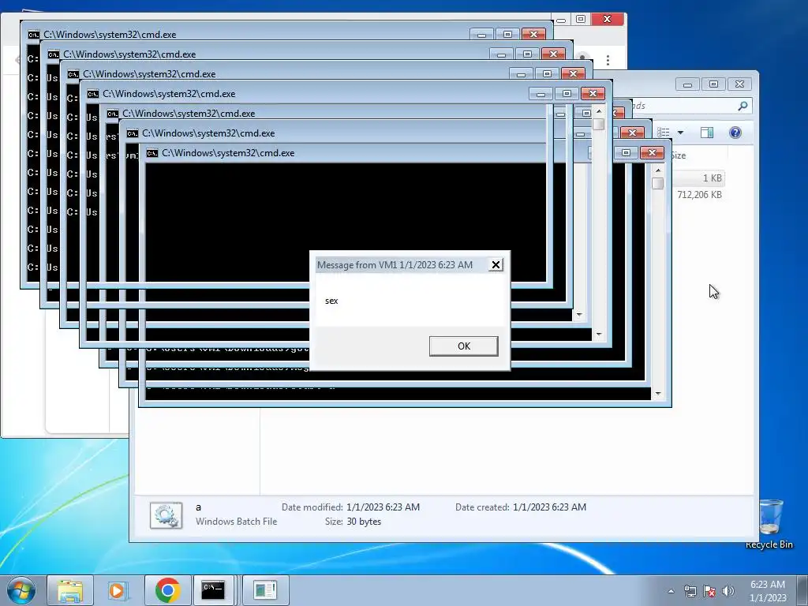Image resolution: width=808 pixels, height=606 pixels.
Task: Switch to Google Chrome in the taskbar
Action: tap(167, 590)
